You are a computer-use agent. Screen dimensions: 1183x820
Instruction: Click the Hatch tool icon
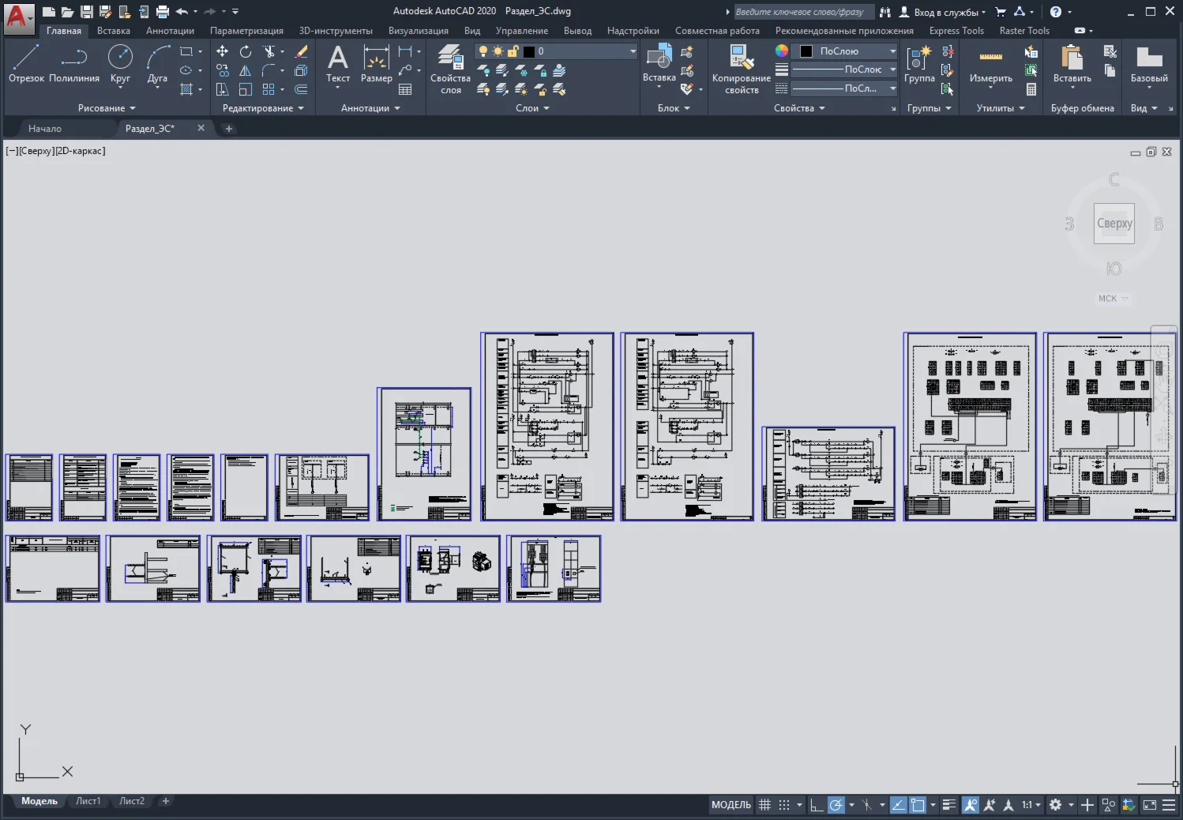click(x=187, y=89)
